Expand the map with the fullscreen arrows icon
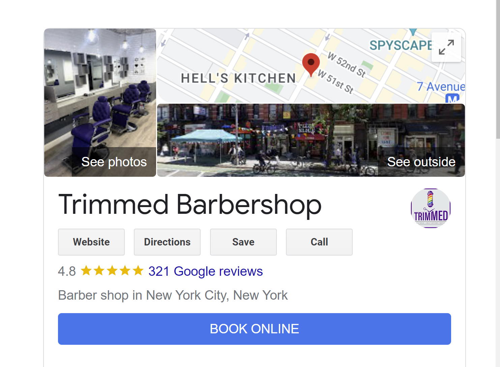The height and width of the screenshot is (367, 500). point(446,47)
